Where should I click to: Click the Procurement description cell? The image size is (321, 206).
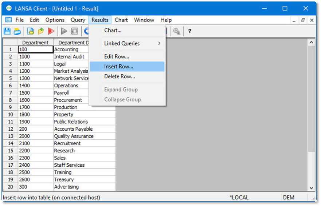pyautogui.click(x=71, y=100)
